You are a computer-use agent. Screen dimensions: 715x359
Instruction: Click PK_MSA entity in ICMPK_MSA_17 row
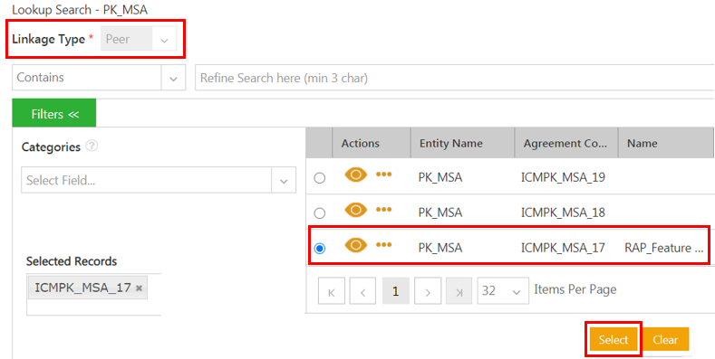440,248
